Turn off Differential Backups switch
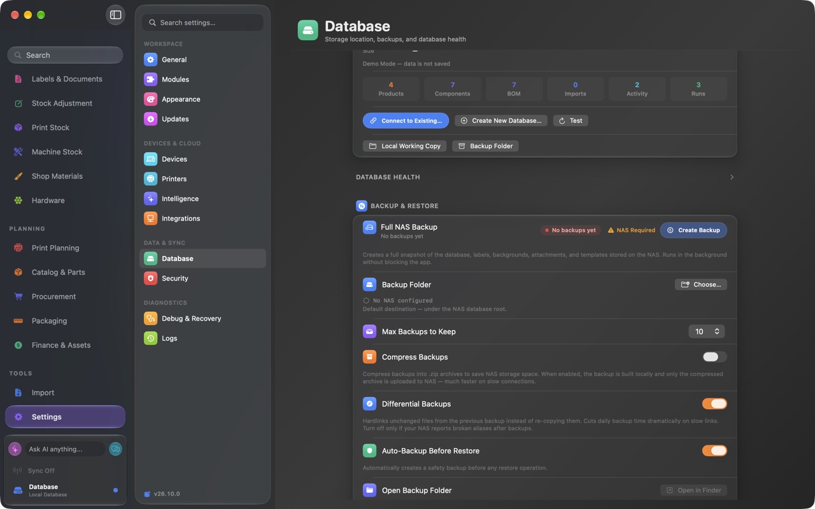815x509 pixels. (x=714, y=404)
